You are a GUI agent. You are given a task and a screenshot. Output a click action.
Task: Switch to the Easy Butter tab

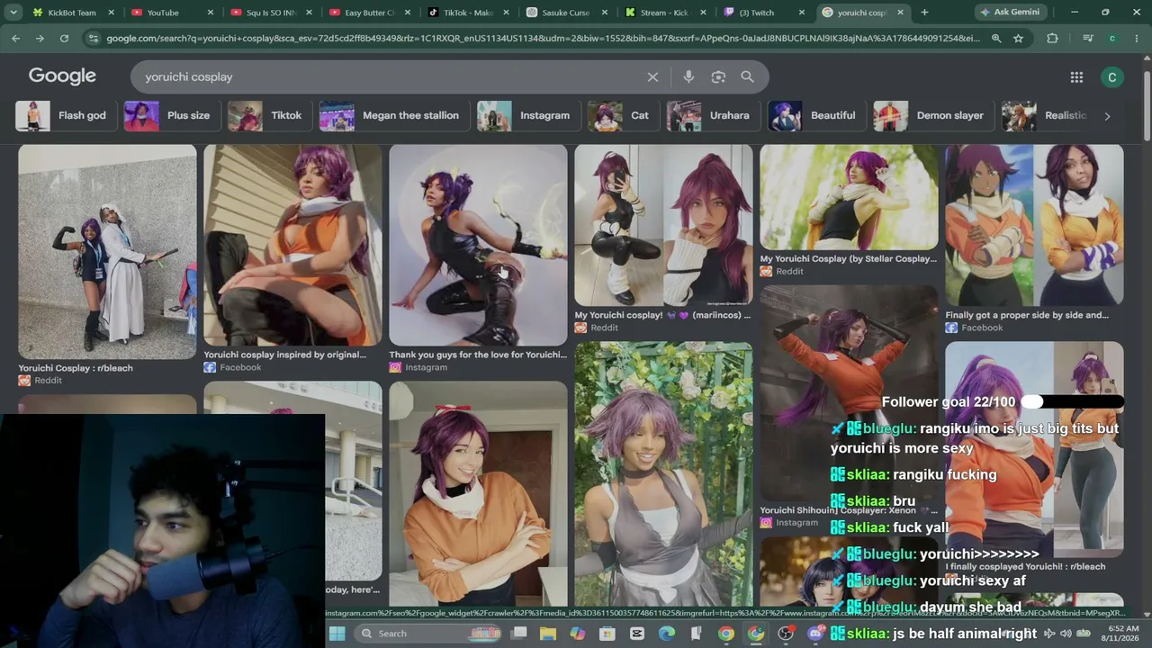point(367,13)
